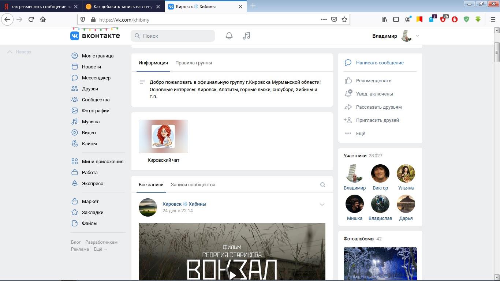Open tracking protection shield icon
This screenshot has width=500, height=281.
(x=83, y=20)
